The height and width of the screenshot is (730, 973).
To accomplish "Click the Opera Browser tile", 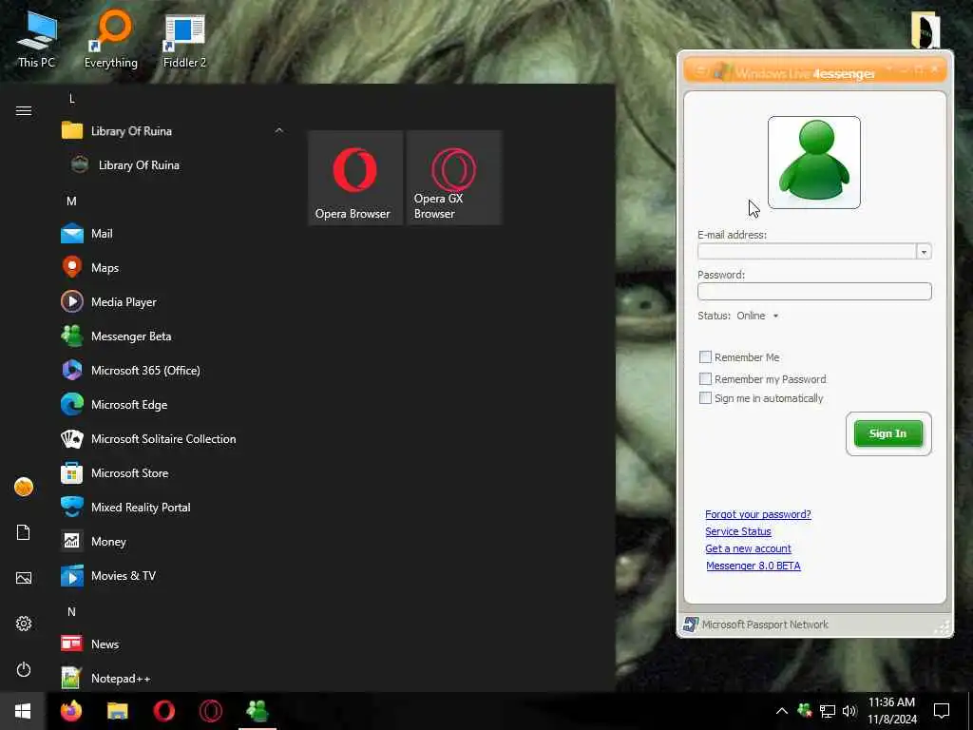I will tap(355, 178).
